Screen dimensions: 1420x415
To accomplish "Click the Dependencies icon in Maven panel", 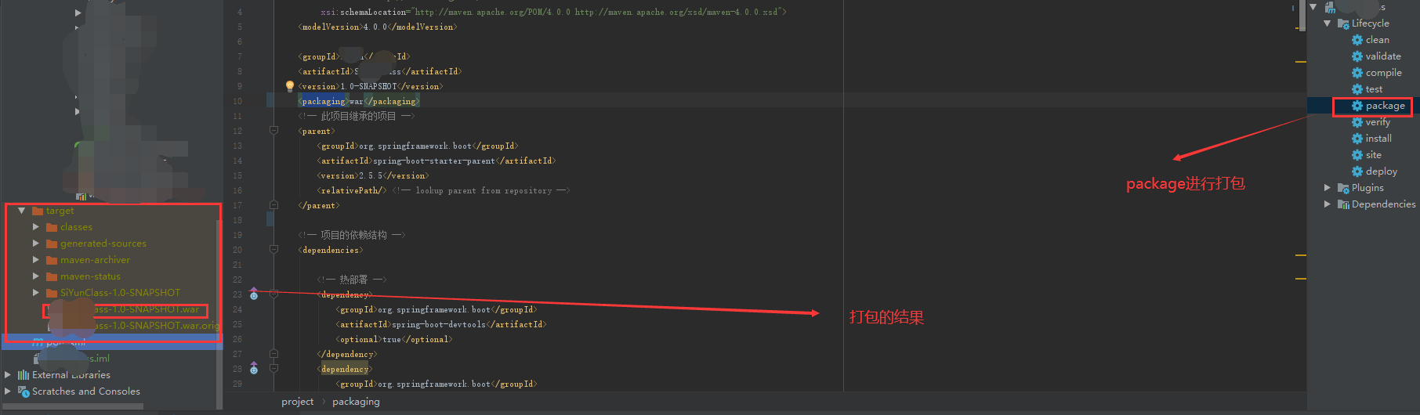I will (1343, 204).
